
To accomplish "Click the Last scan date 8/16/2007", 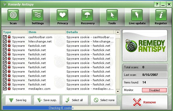I will point(150,75).
